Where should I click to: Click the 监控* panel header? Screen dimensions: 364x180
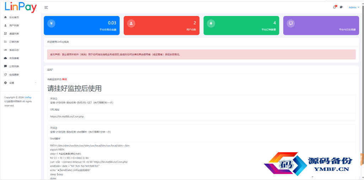50,69
